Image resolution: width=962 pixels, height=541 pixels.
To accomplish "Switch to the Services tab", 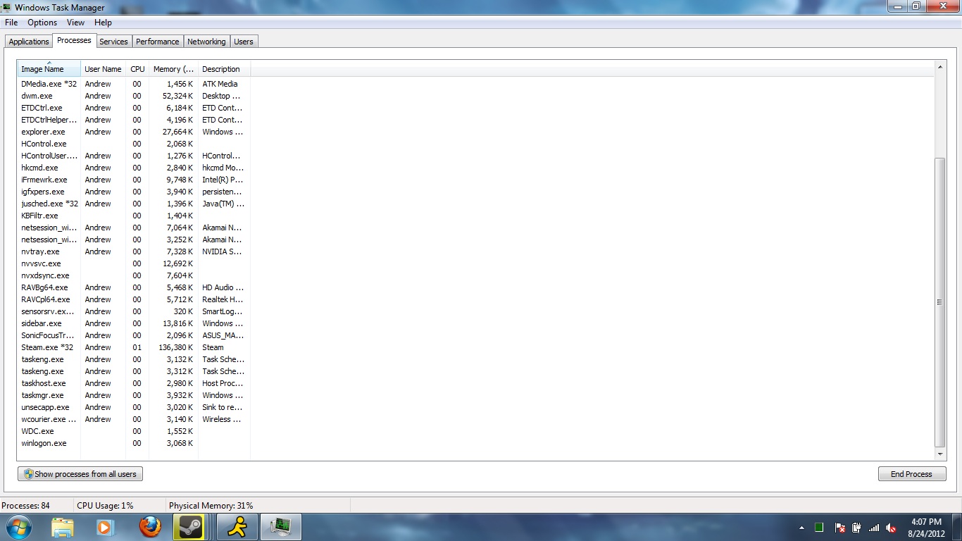I will [x=113, y=42].
